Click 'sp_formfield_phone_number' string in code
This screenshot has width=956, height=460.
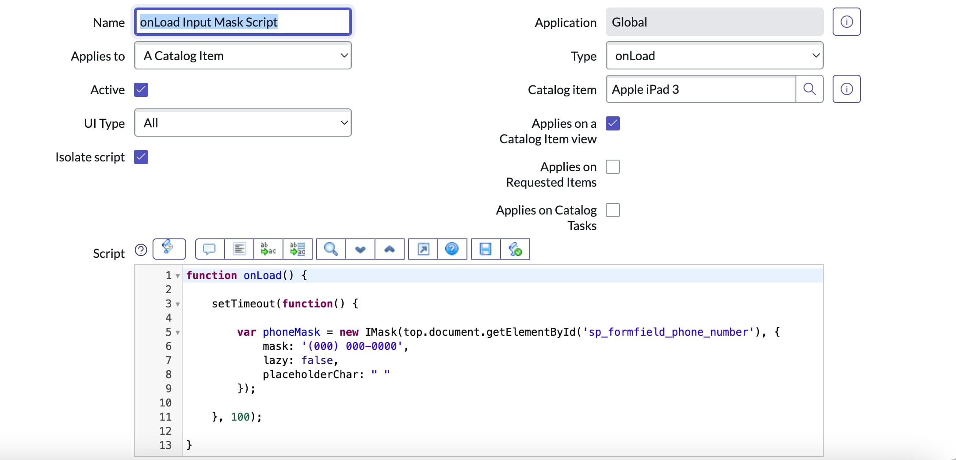click(x=668, y=332)
